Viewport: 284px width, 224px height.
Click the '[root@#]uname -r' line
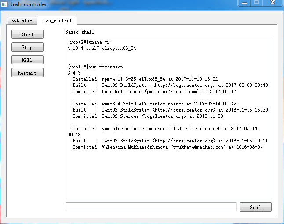(x=88, y=42)
